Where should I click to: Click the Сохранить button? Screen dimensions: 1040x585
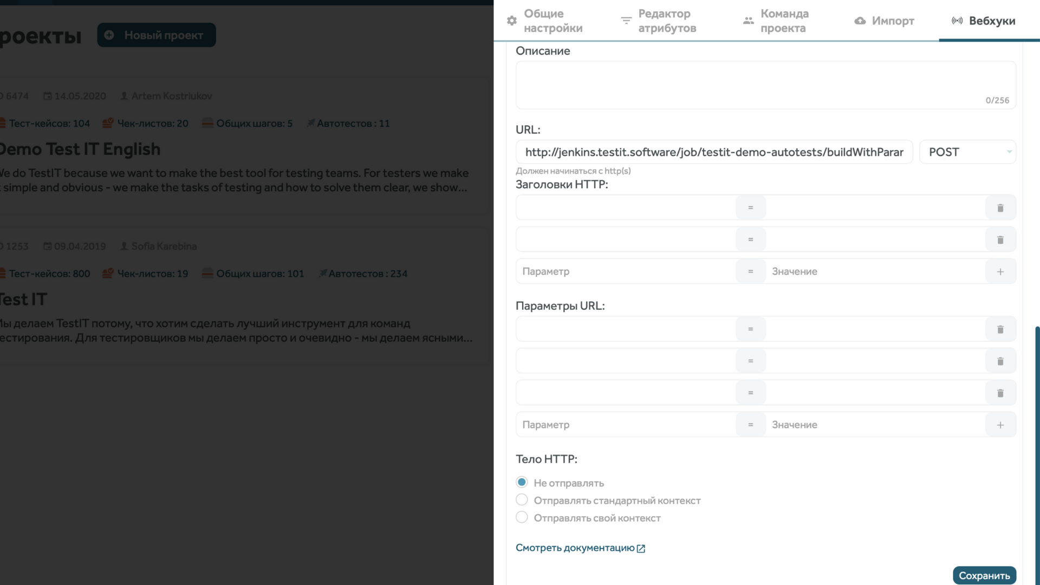coord(984,575)
